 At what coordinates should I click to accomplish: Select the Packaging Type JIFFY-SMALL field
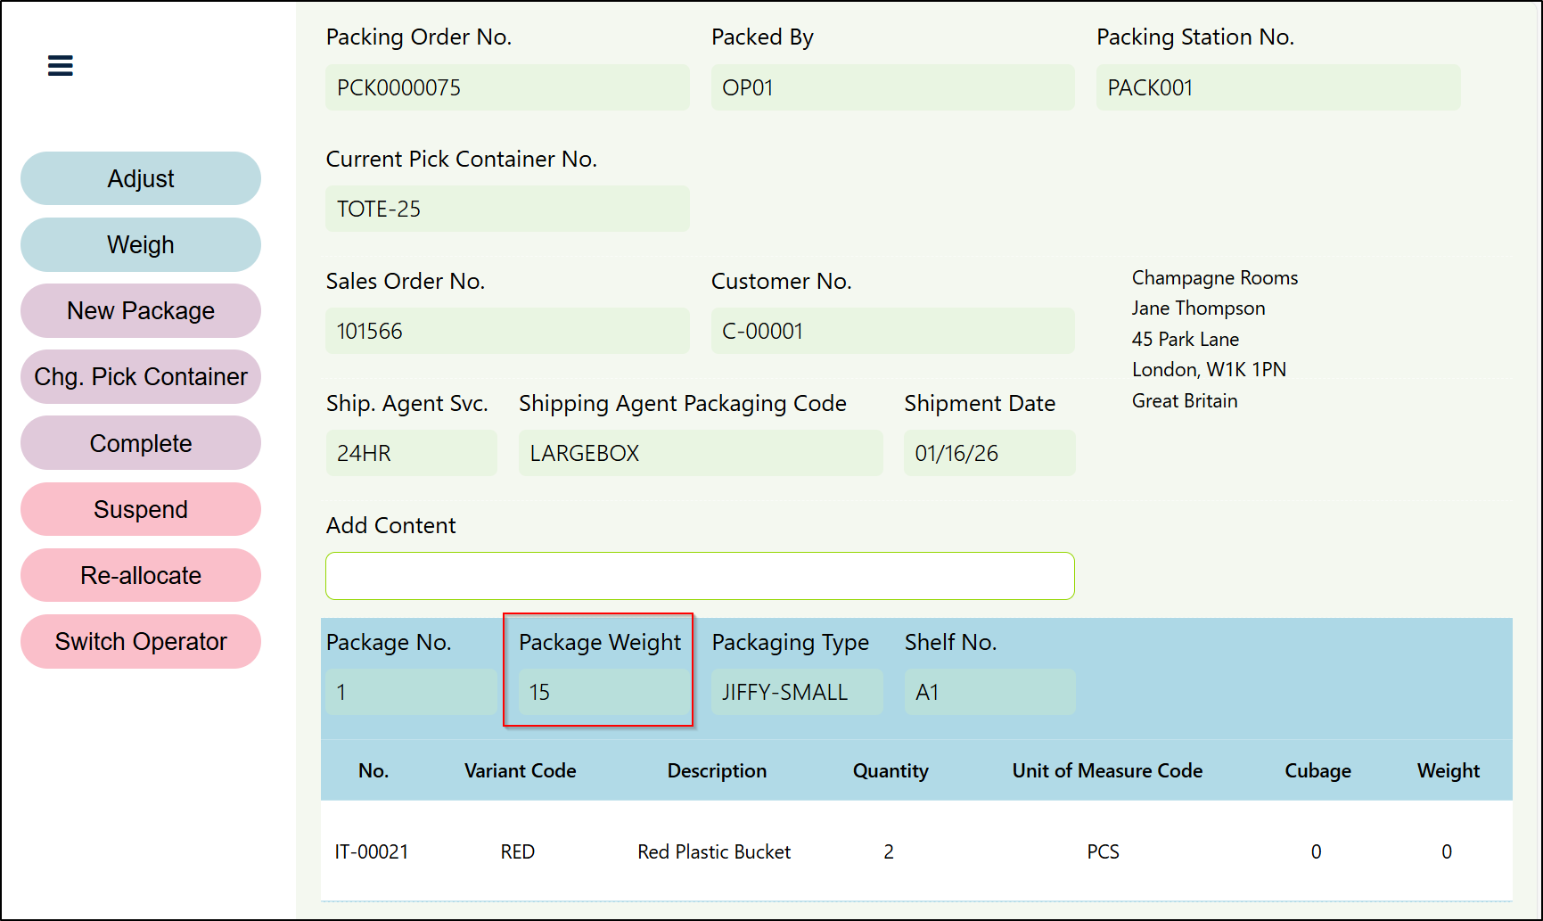(796, 693)
